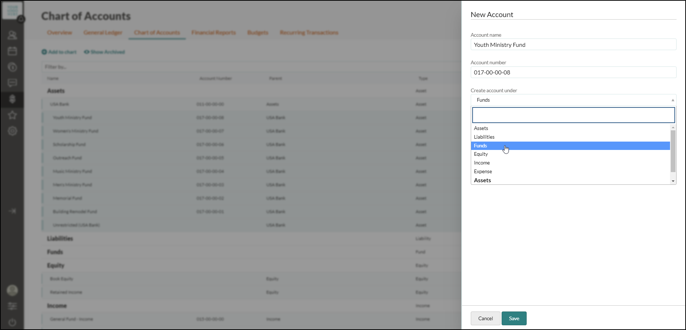
Task: Toggle Show Archived accounts
Action: click(x=105, y=52)
